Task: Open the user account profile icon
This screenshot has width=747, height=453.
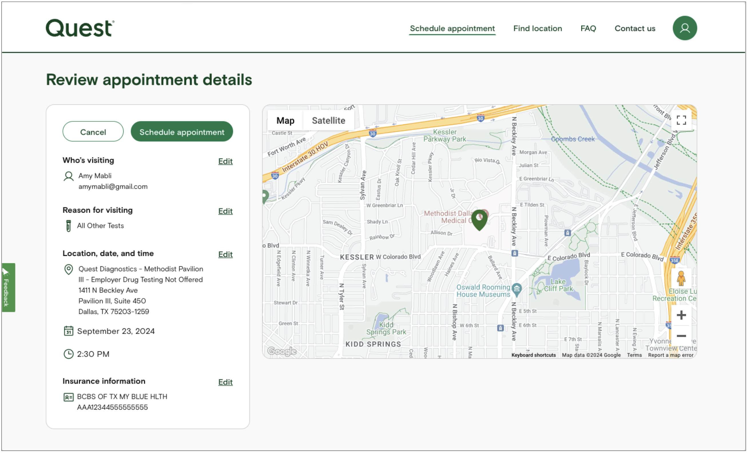Action: [x=685, y=28]
